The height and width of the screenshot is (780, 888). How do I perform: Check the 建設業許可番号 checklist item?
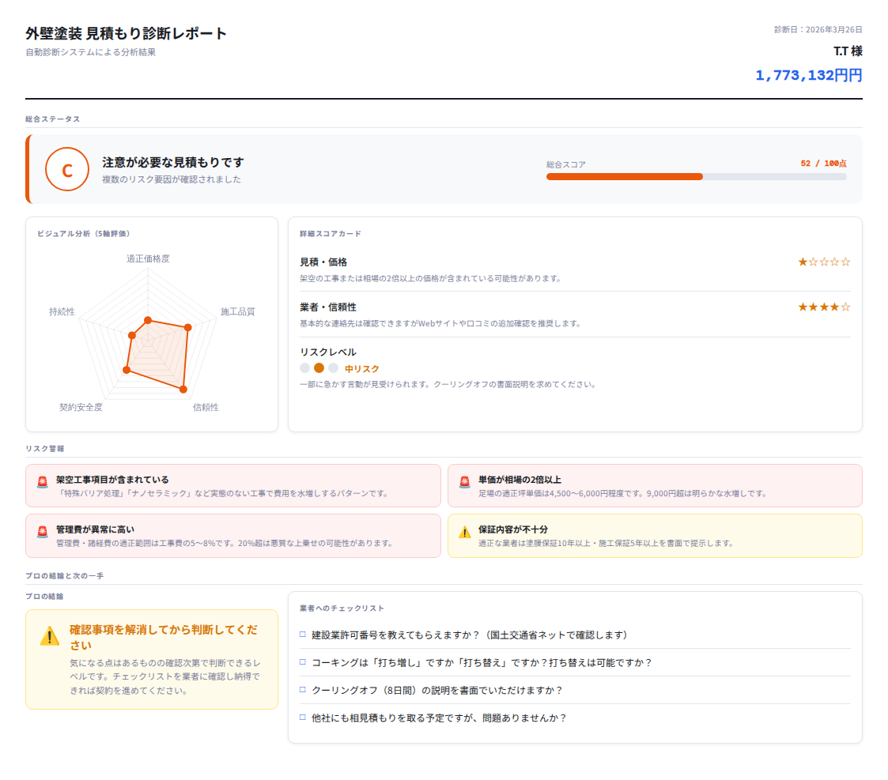pyautogui.click(x=304, y=634)
